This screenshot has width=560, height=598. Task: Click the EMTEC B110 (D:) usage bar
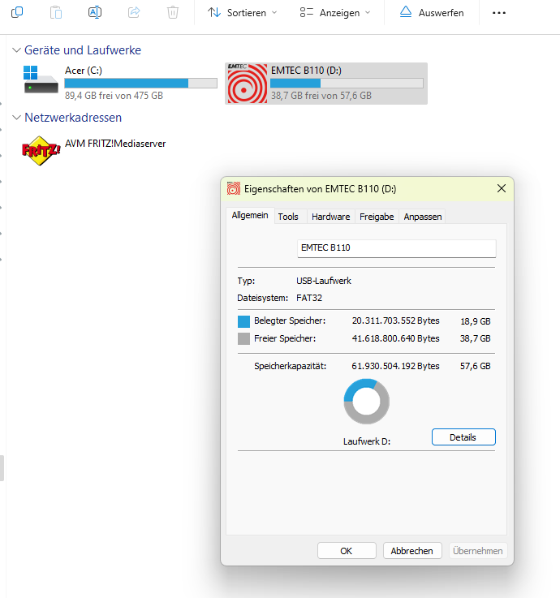point(347,83)
